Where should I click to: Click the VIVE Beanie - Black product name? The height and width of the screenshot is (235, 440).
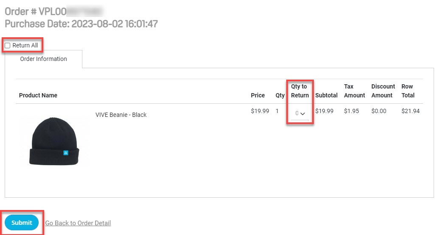tap(121, 115)
